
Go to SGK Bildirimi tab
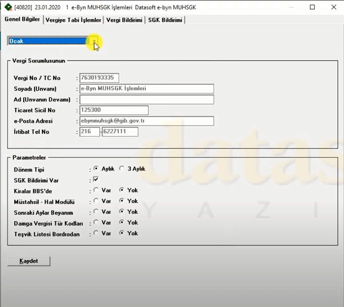pos(165,20)
